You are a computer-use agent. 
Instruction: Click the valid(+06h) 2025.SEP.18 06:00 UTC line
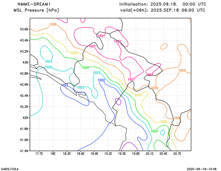163,10
